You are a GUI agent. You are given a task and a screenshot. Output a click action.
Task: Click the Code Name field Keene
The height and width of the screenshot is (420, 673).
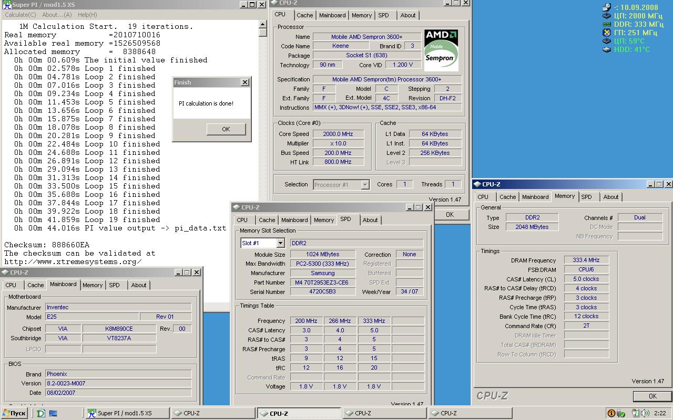pos(341,46)
